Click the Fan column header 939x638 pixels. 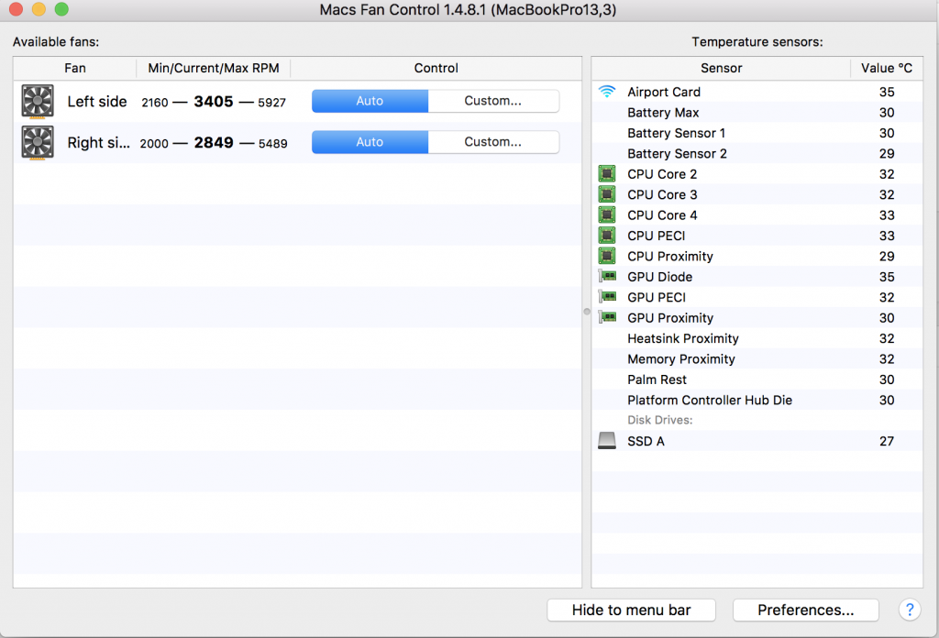pos(75,68)
